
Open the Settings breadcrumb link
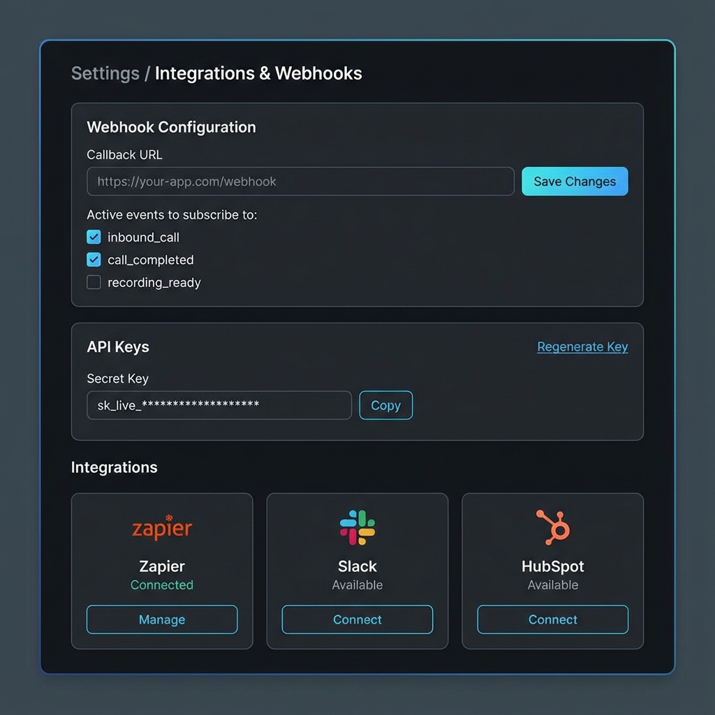(x=105, y=73)
